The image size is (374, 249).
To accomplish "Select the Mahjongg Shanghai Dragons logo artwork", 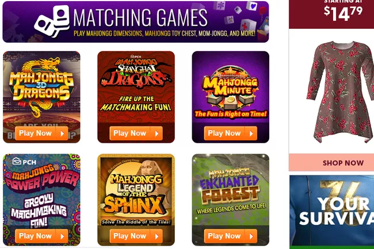I will coord(136,72).
